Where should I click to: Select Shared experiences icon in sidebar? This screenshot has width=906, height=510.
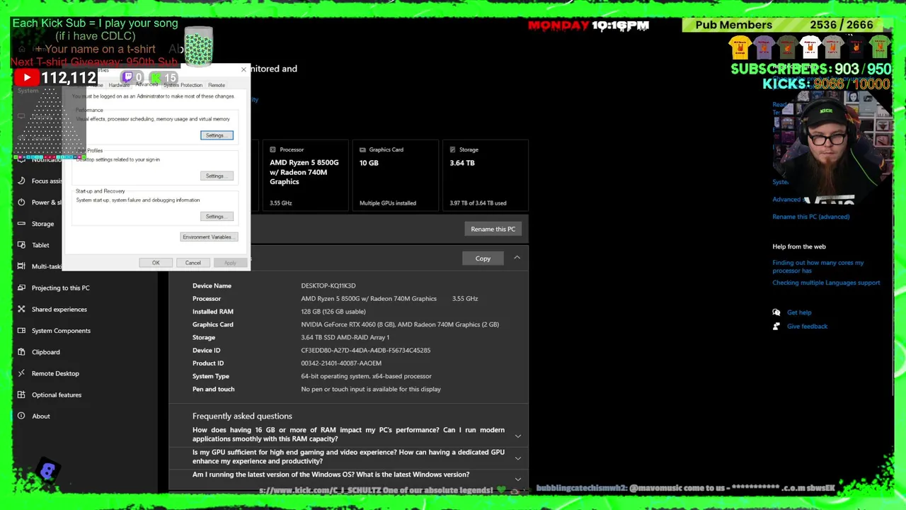click(21, 309)
